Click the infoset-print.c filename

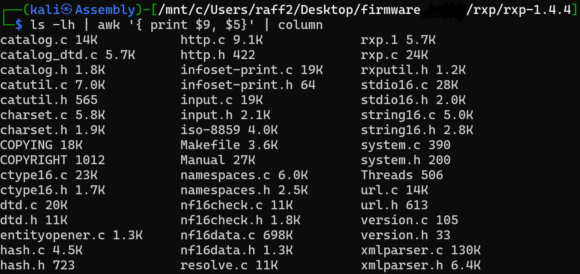[x=237, y=70]
